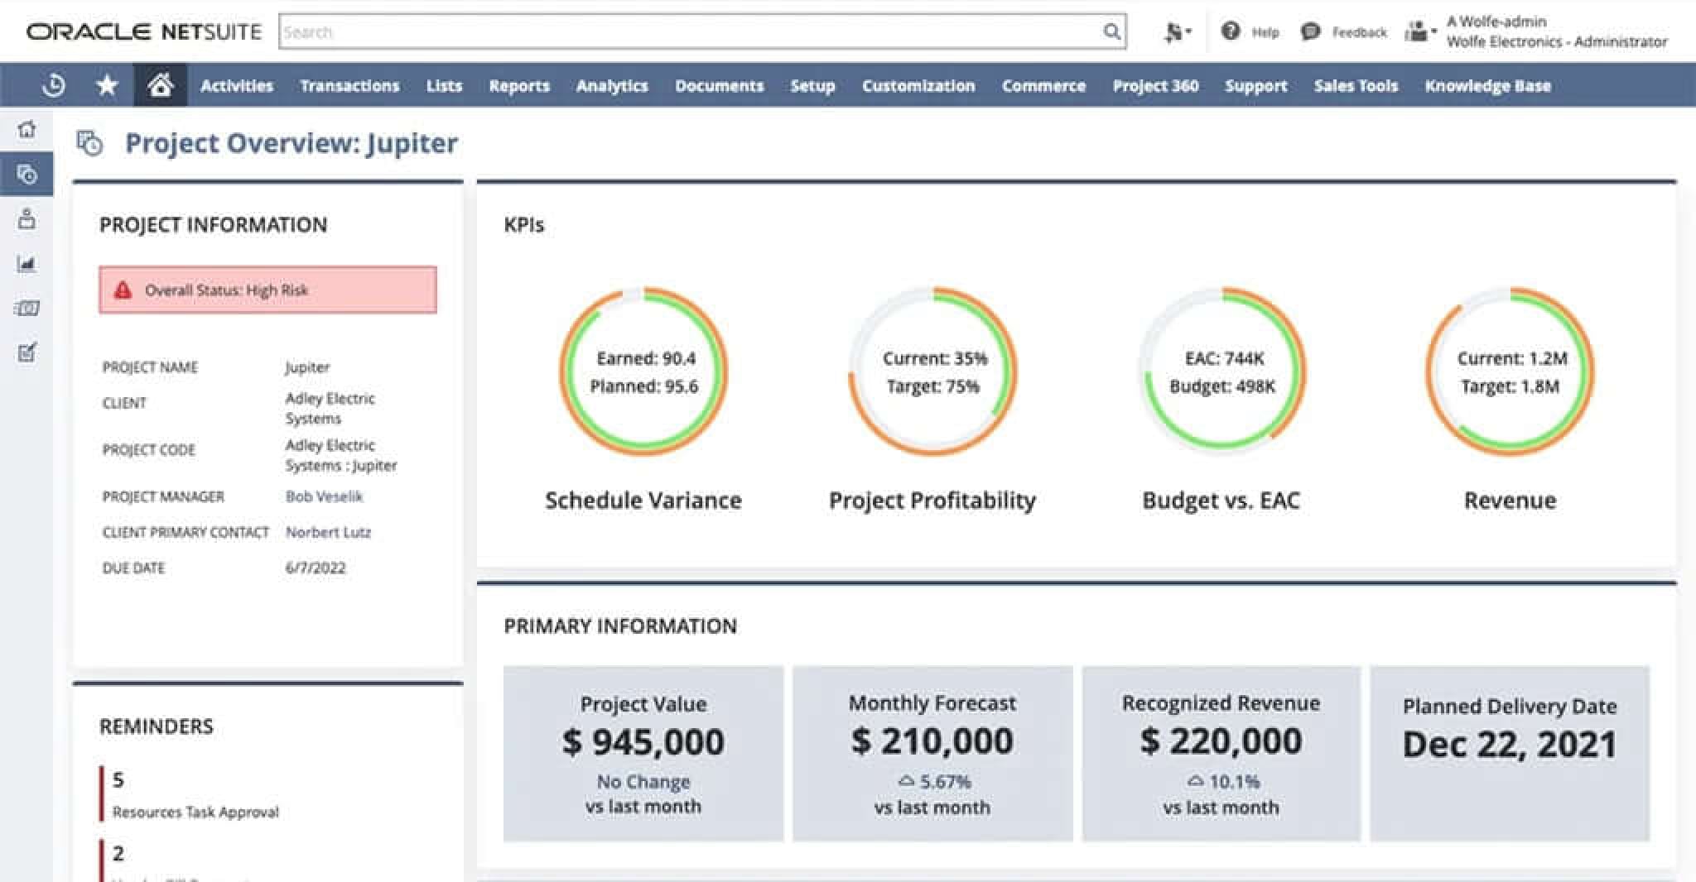Image resolution: width=1696 pixels, height=882 pixels.
Task: Open client contact Norbert Lutz link
Action: (328, 532)
